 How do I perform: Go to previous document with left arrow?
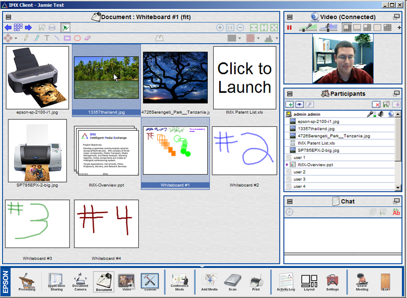click(8, 27)
